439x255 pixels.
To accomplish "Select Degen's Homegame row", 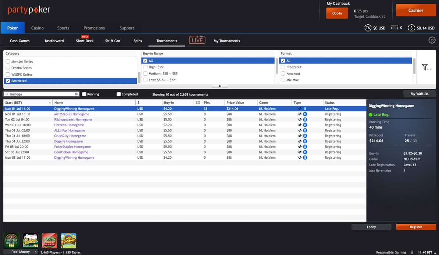I will point(185,141).
